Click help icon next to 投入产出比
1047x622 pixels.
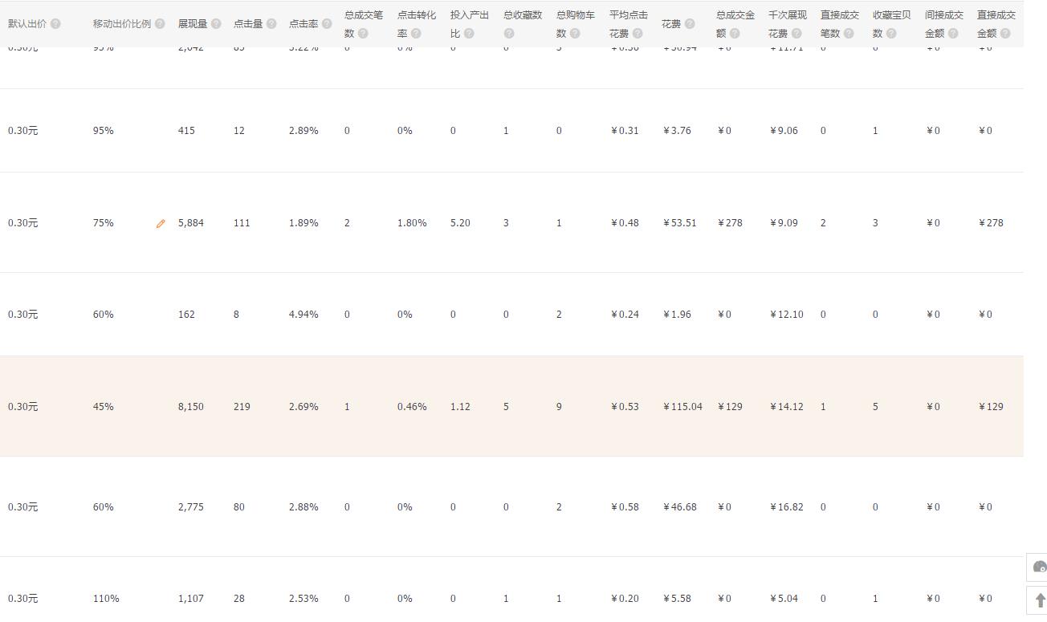(x=469, y=34)
